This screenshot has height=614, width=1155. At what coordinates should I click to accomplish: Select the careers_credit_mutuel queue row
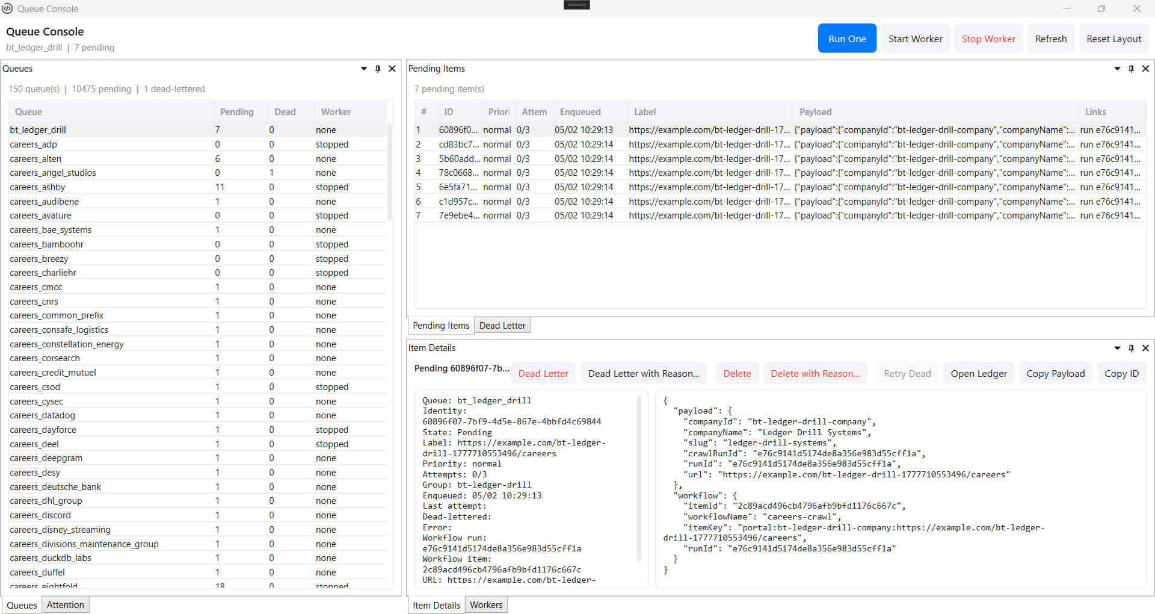(197, 373)
